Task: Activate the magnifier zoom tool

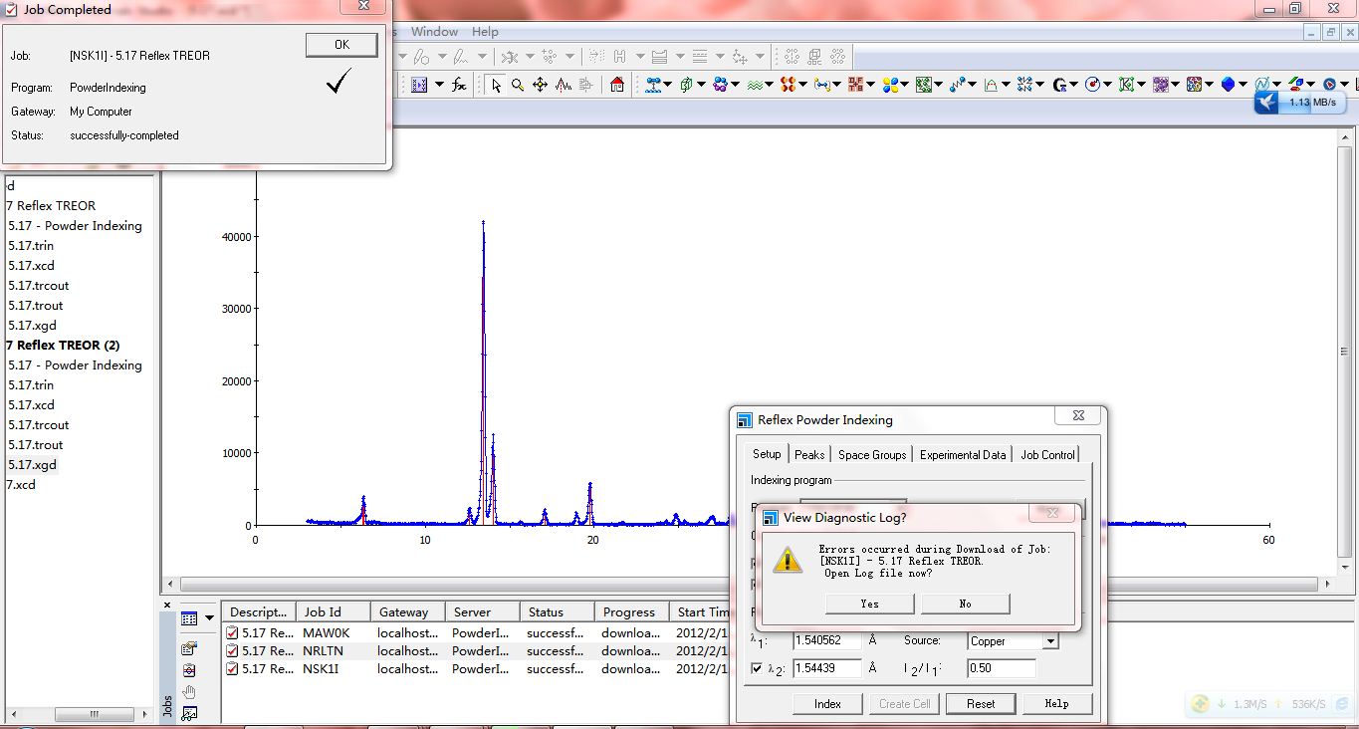Action: 518,85
